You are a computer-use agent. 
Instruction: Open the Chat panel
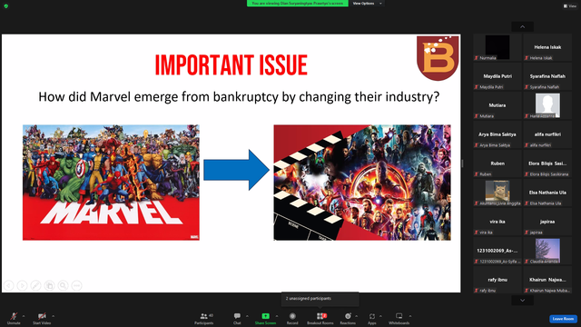click(237, 318)
